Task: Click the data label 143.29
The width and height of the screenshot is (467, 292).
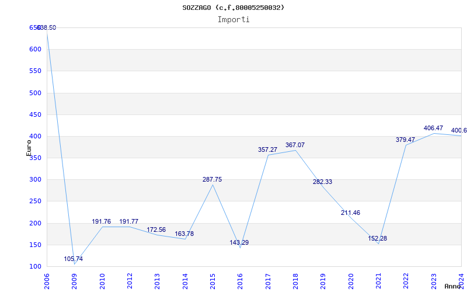Action: (239, 242)
